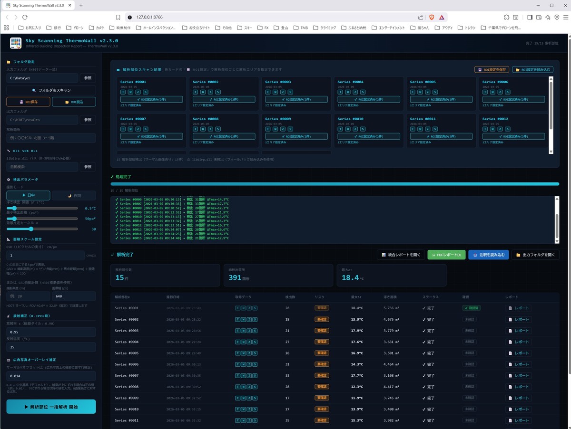This screenshot has width=571, height=429.
Task: Click the Sky Scanning ThermoWall logo icon
Action: [16, 43]
